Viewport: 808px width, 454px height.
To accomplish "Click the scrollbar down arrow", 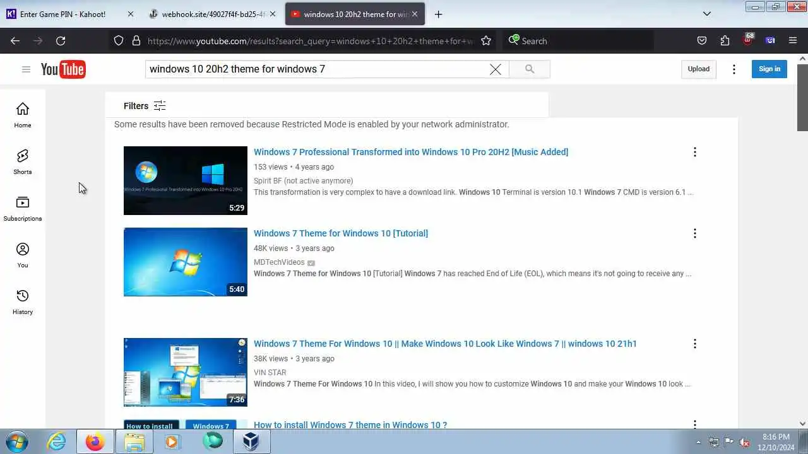I will pyautogui.click(x=802, y=424).
